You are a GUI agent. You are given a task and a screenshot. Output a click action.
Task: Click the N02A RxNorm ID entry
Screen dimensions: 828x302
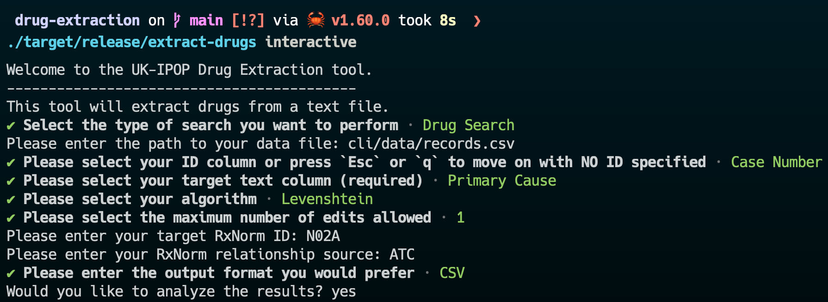tap(323, 236)
